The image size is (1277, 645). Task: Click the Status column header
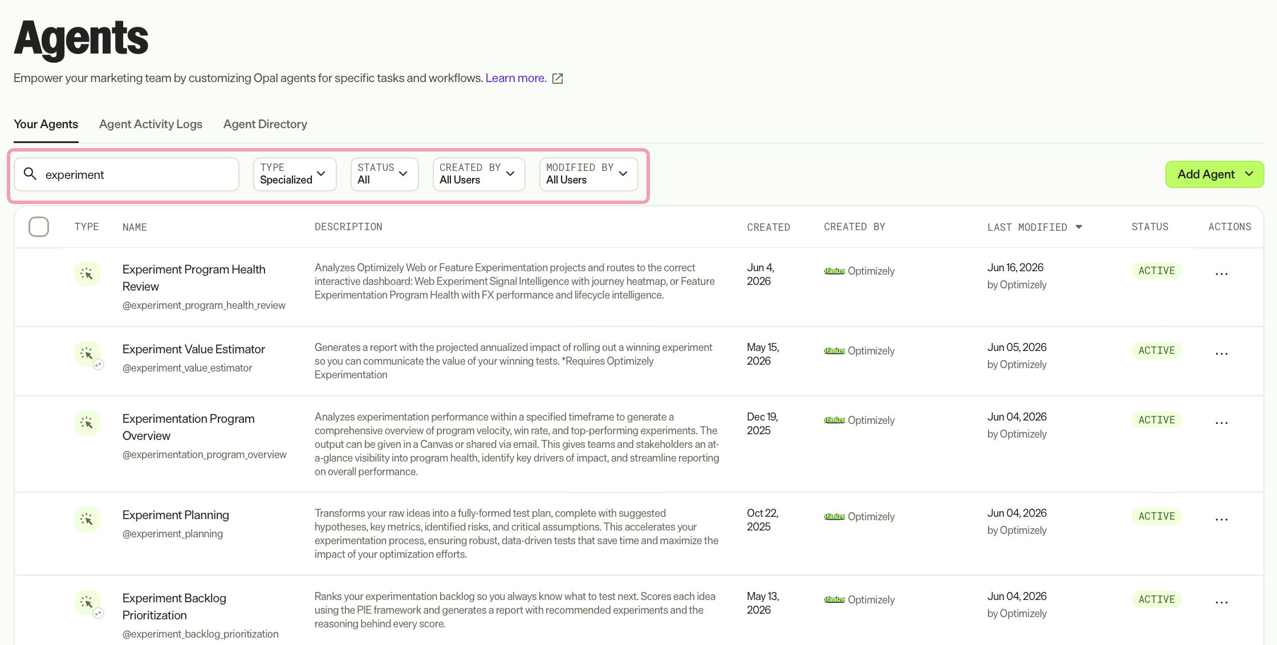pos(1150,227)
